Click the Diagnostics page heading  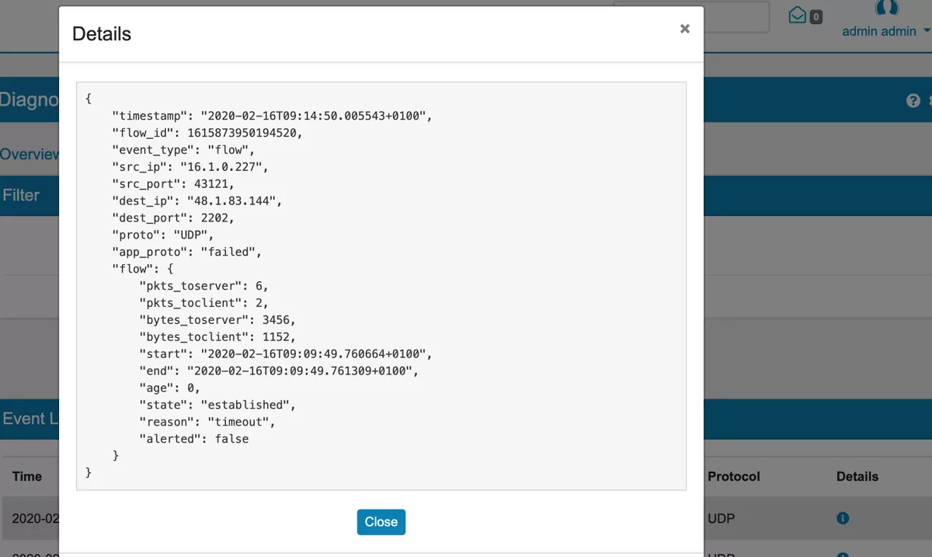[x=30, y=100]
